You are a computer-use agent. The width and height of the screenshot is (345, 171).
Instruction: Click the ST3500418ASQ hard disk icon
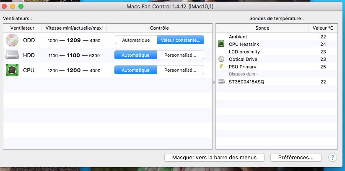[221, 82]
